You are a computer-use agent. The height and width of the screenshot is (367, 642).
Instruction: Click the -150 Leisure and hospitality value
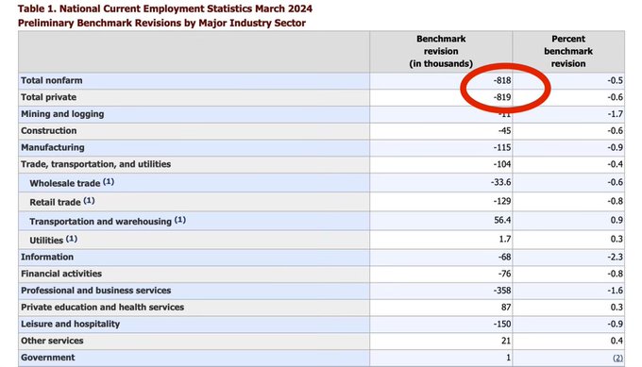pyautogui.click(x=502, y=325)
